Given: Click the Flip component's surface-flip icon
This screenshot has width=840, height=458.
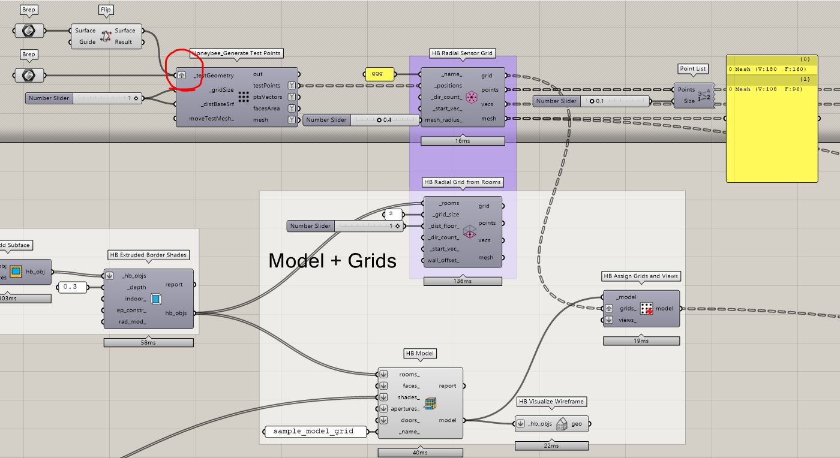Looking at the screenshot, I should [106, 36].
